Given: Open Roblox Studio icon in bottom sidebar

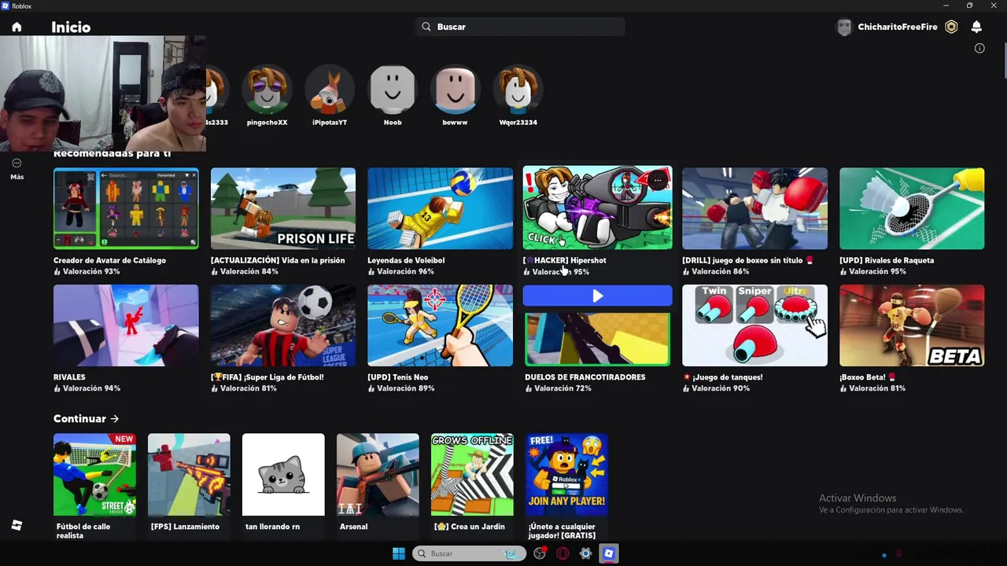Looking at the screenshot, I should pyautogui.click(x=17, y=525).
